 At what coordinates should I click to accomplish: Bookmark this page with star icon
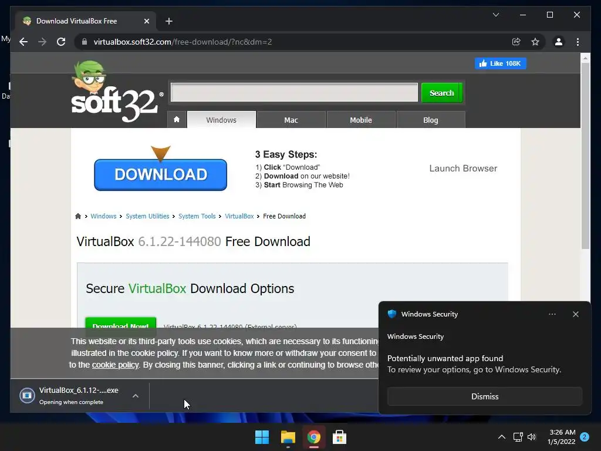click(535, 42)
